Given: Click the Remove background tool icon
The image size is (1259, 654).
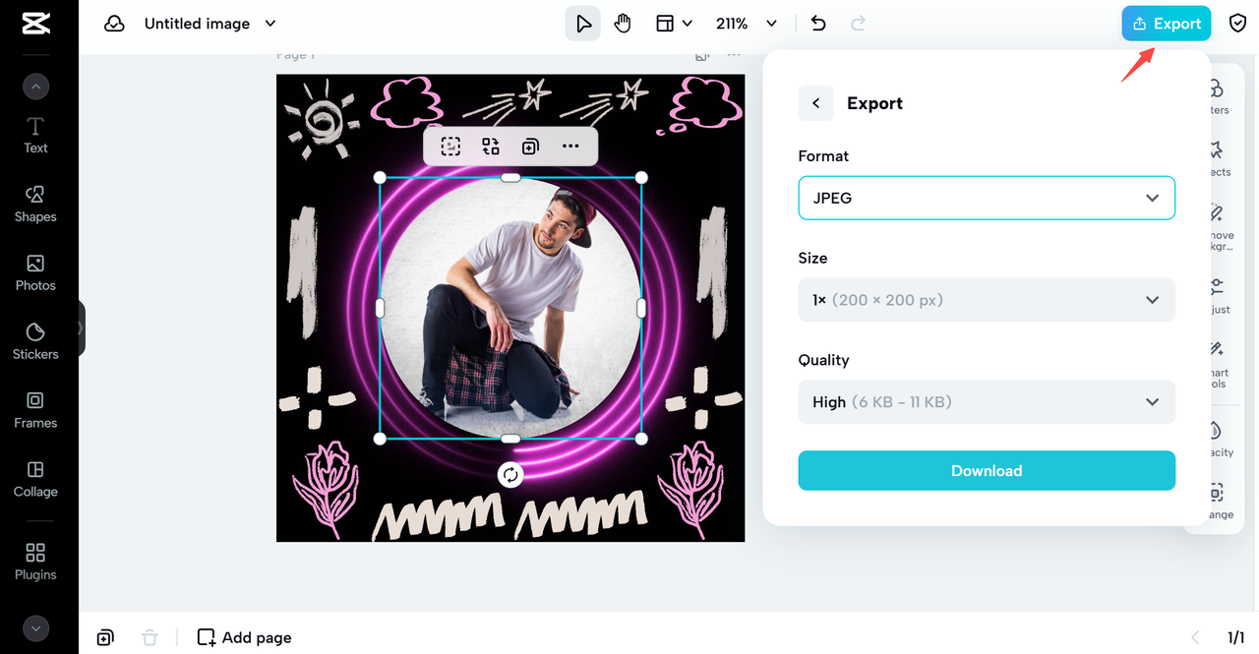Looking at the screenshot, I should [1216, 213].
